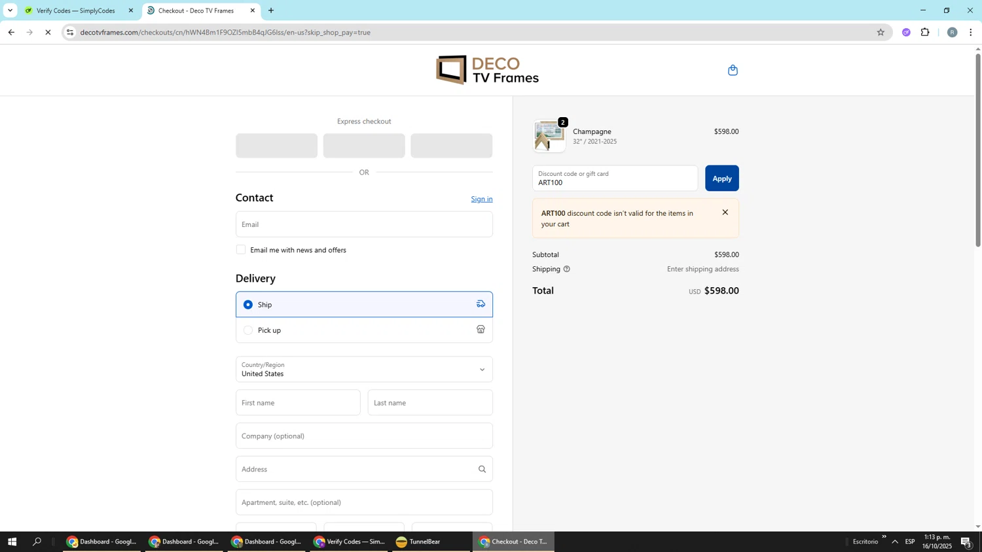
Task: Click the Escritorio toolbar label
Action: [865, 542]
